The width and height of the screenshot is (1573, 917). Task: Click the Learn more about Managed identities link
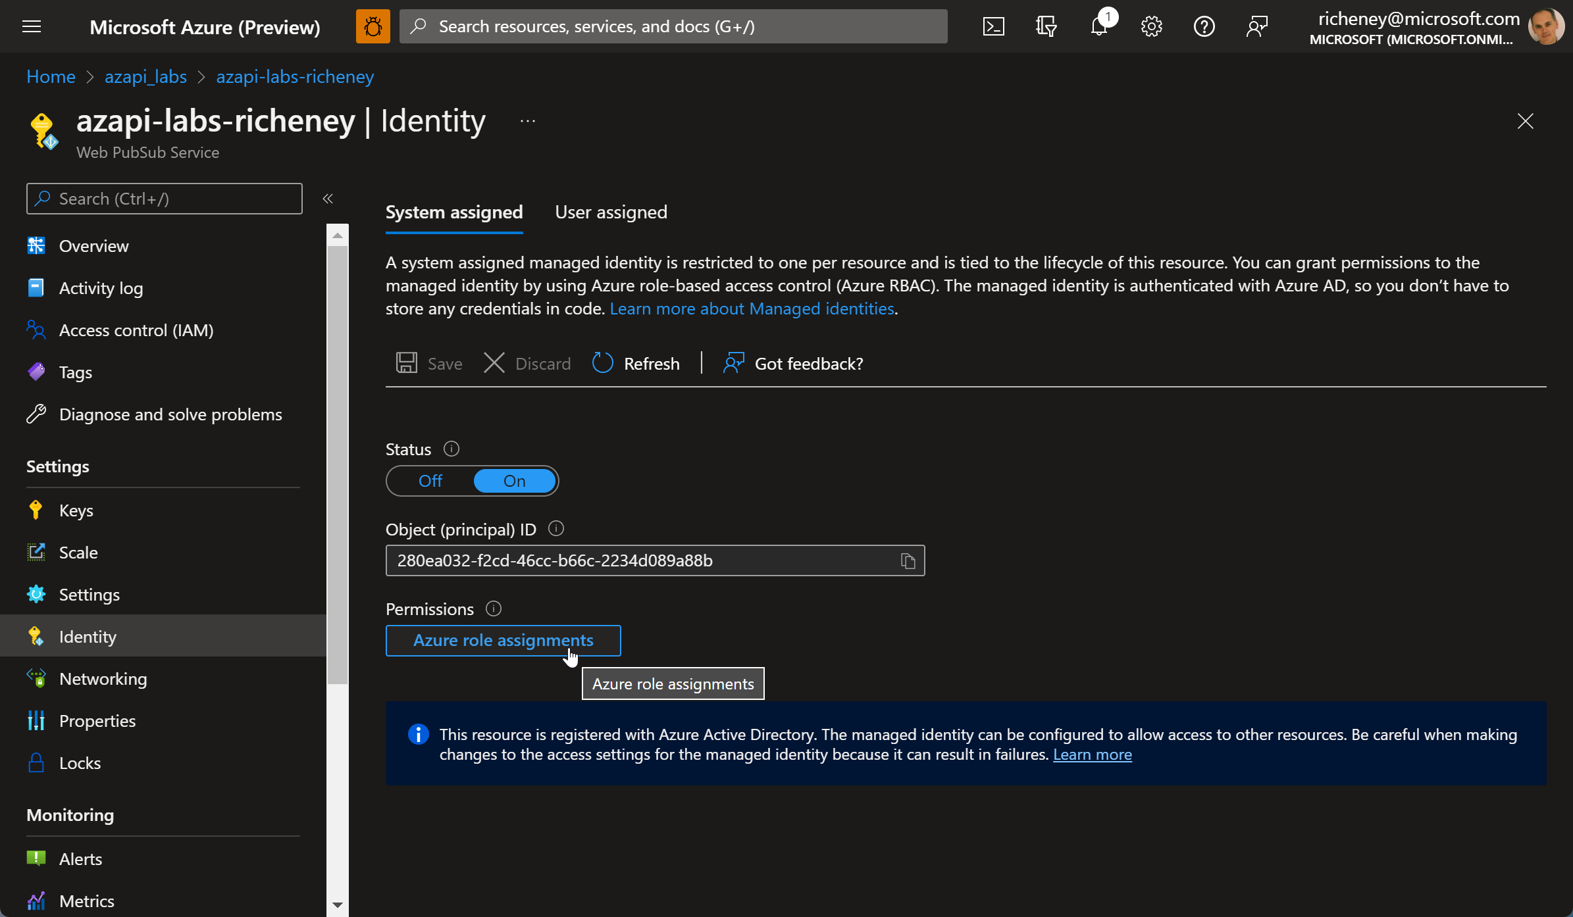coord(752,309)
